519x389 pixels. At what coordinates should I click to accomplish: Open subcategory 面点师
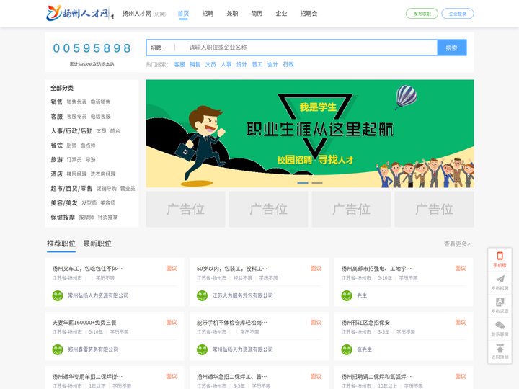88,146
